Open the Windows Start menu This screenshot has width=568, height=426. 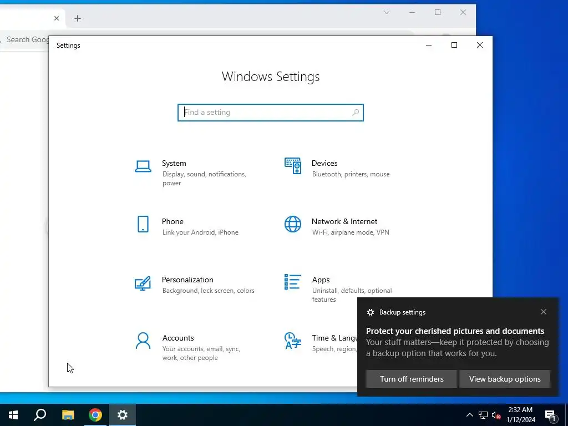[13, 415]
